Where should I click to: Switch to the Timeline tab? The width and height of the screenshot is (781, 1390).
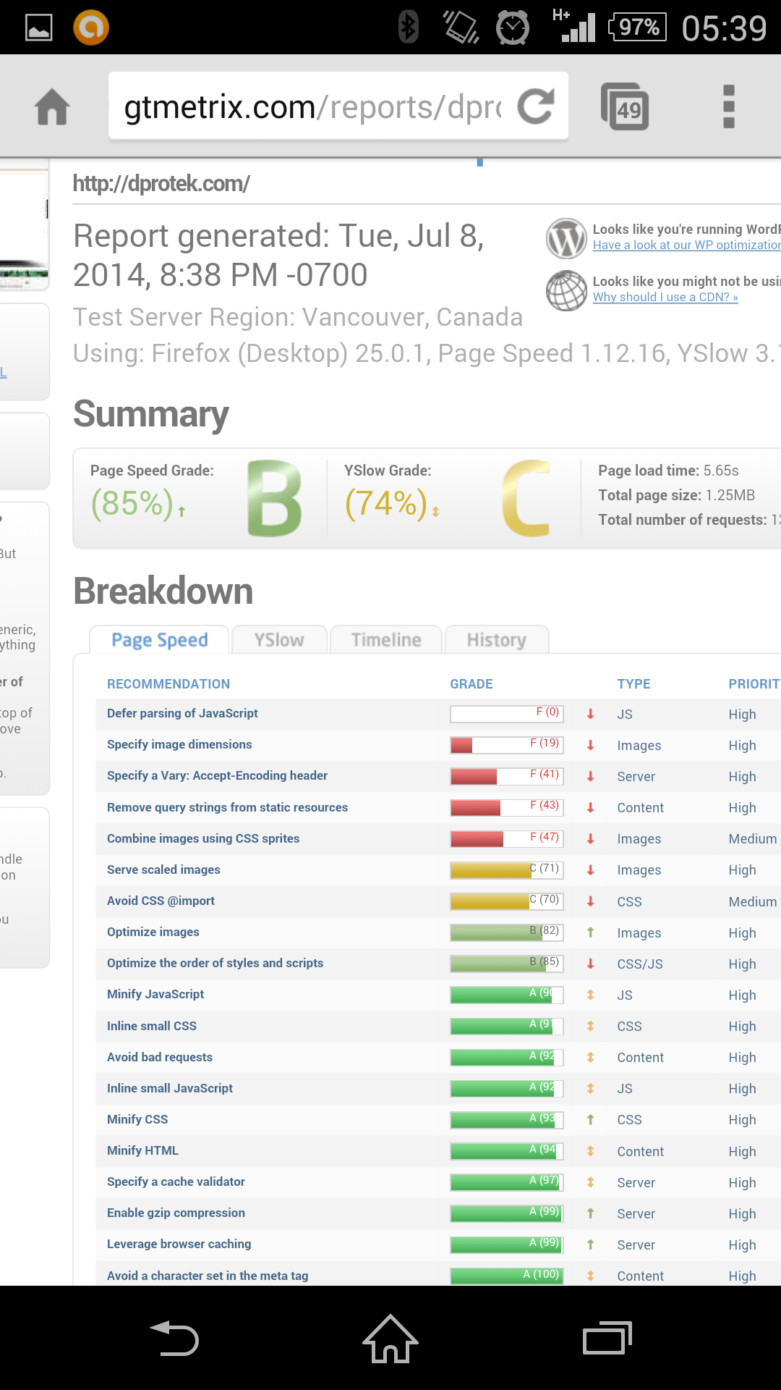[x=386, y=640]
